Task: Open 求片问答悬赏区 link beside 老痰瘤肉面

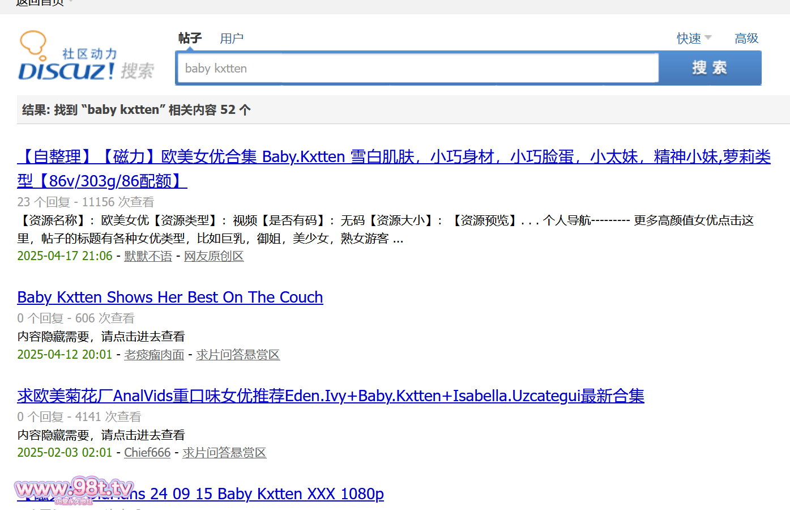Action: coord(238,355)
